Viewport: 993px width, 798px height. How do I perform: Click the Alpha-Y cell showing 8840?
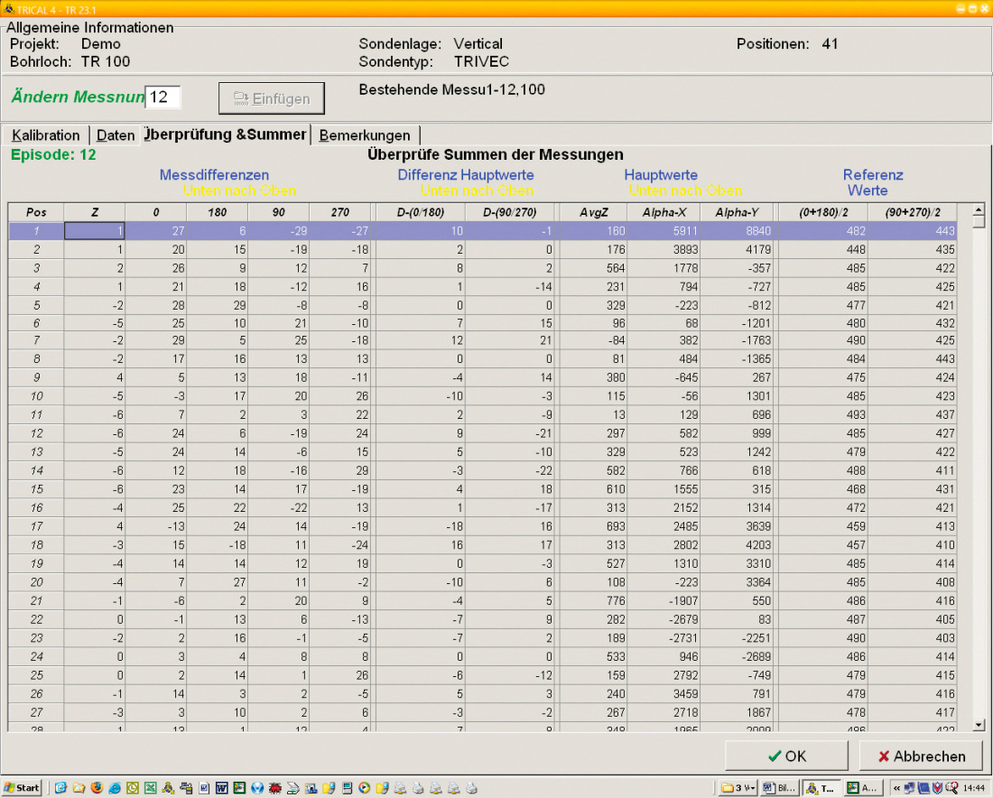click(738, 231)
